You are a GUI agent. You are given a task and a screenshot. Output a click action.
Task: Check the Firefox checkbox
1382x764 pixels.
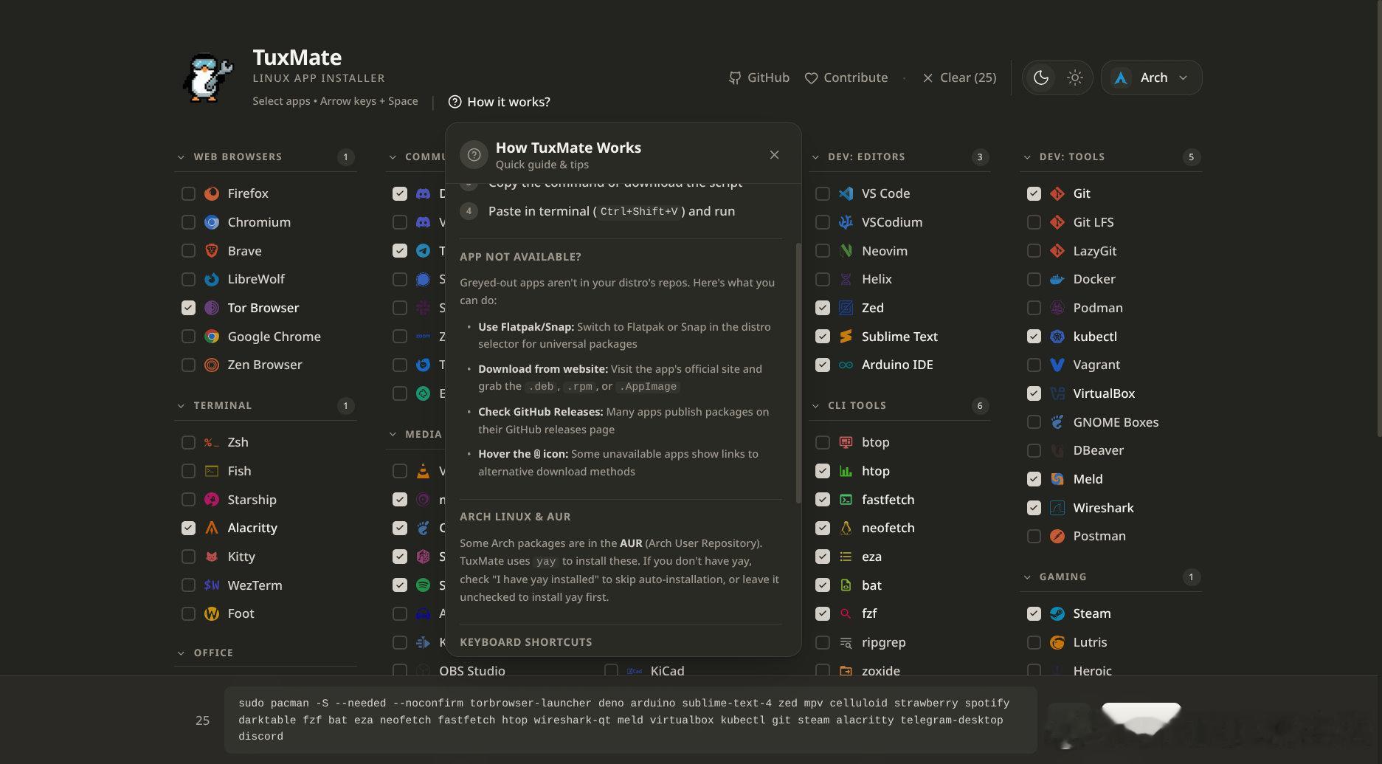click(x=188, y=193)
